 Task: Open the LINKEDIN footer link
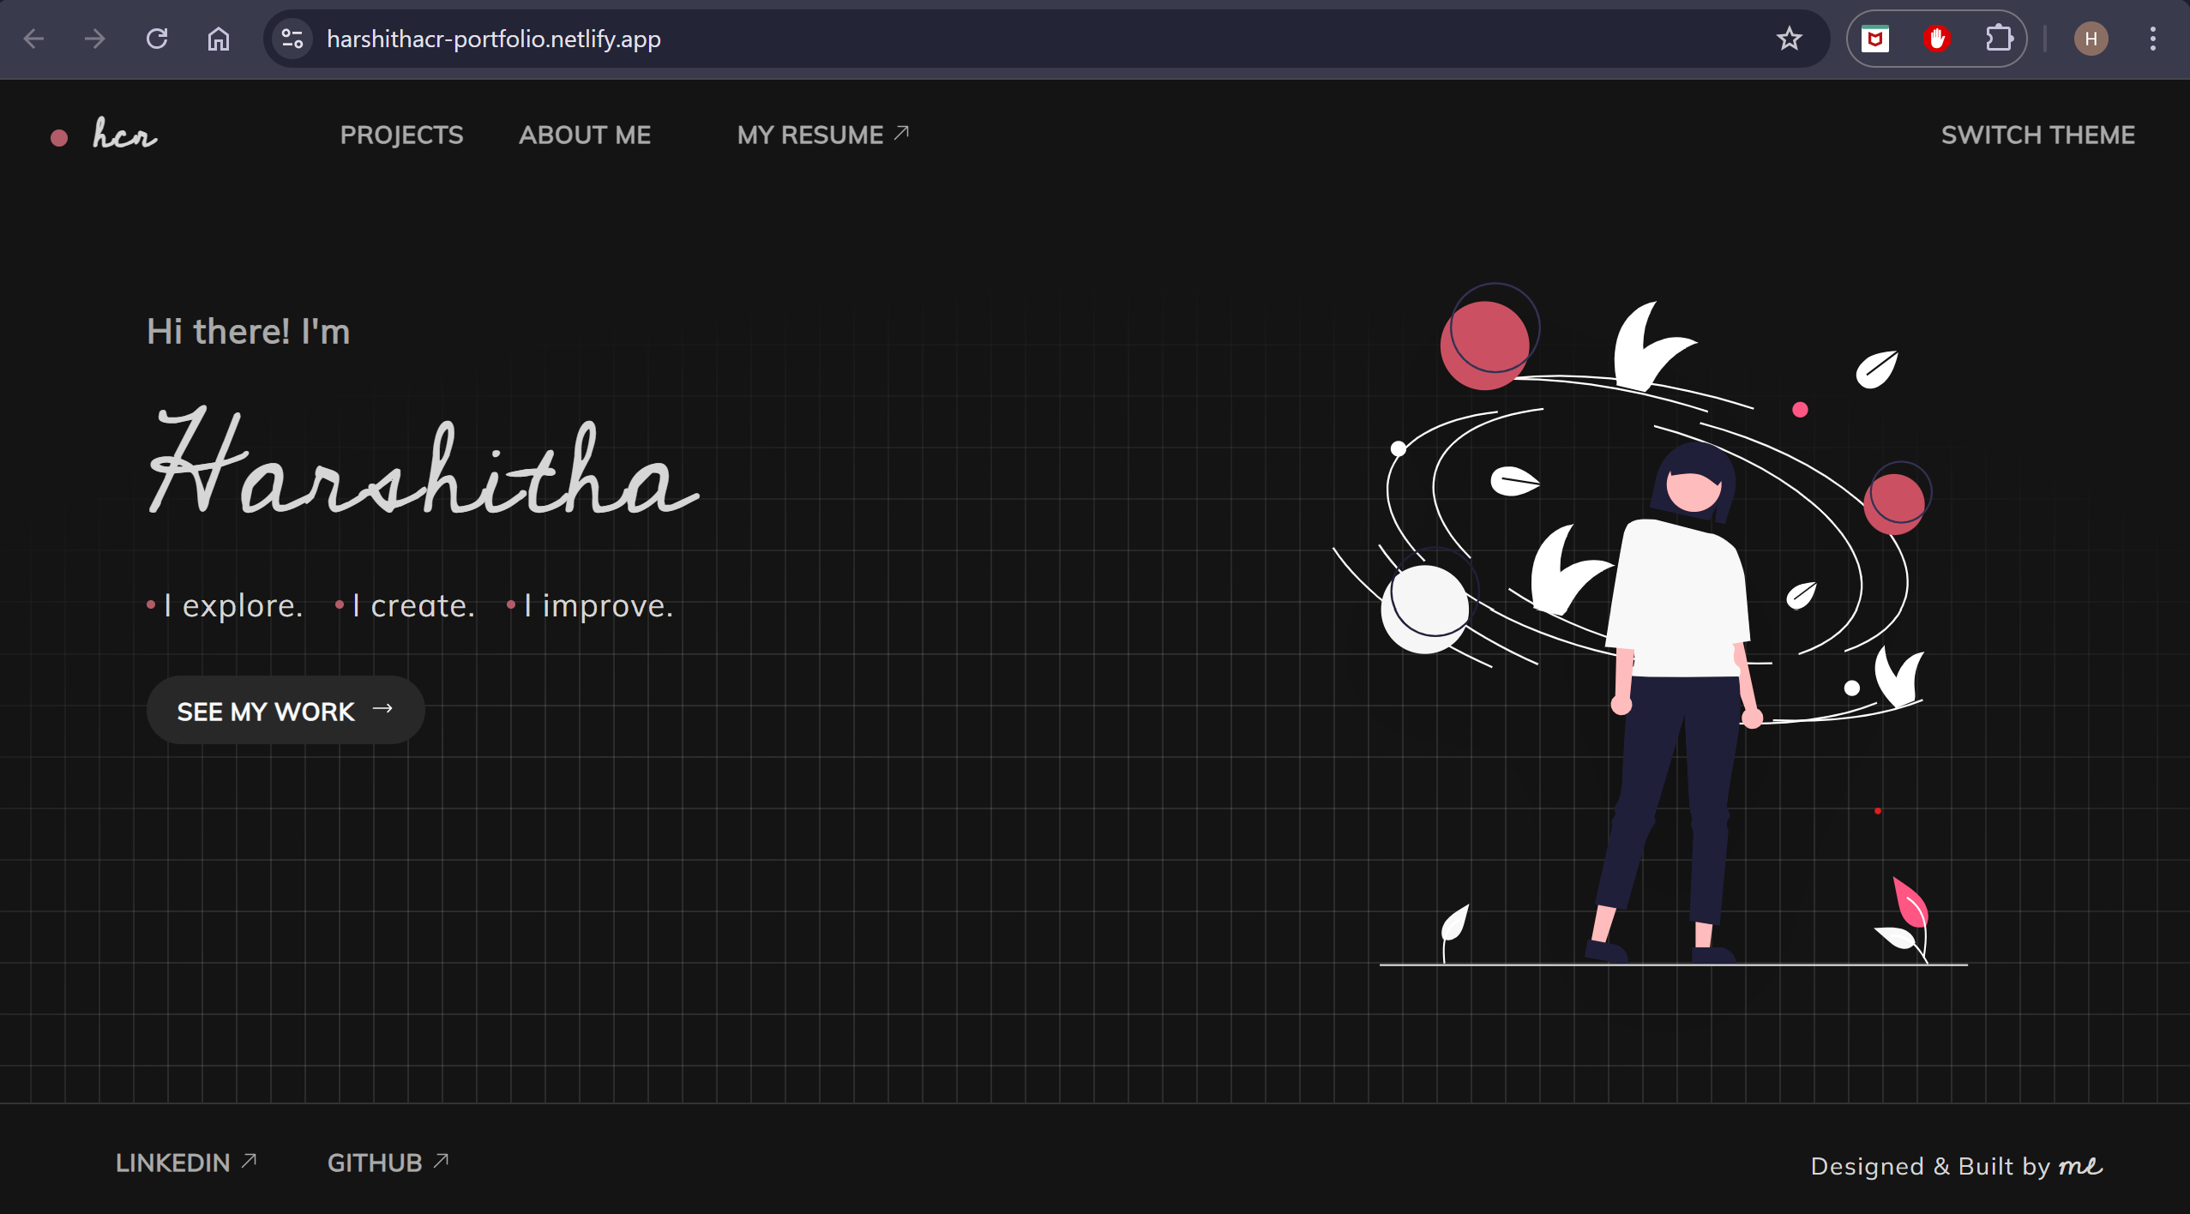(185, 1163)
